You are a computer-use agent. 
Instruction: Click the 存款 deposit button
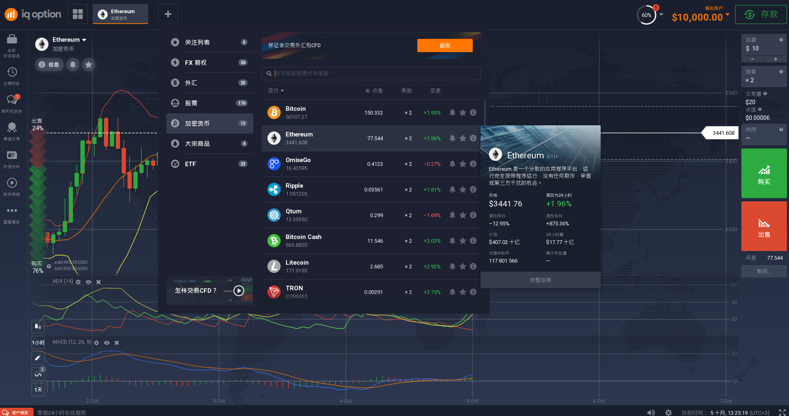[x=761, y=14]
